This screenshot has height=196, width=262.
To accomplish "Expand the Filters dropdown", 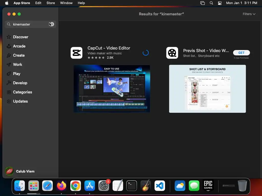I will coord(249,14).
